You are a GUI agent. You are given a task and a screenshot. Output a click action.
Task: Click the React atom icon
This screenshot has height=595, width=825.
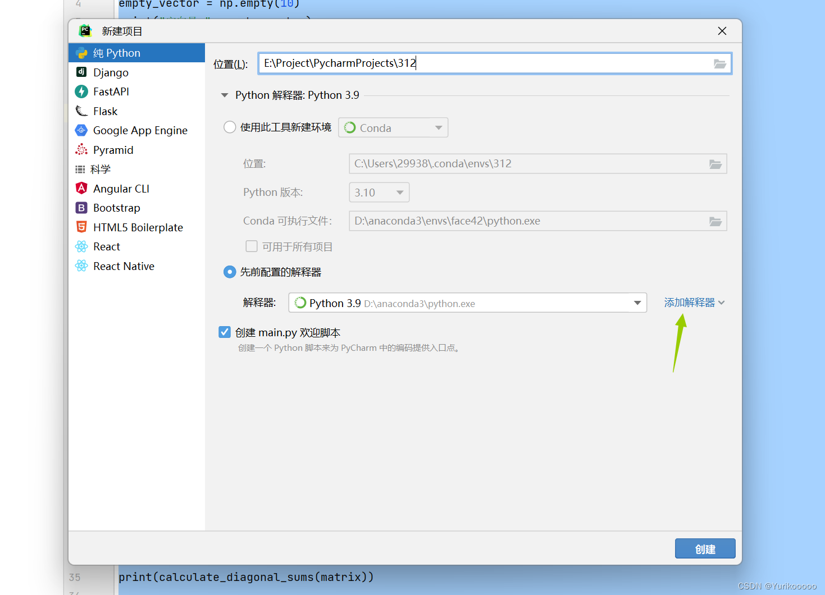(81, 246)
